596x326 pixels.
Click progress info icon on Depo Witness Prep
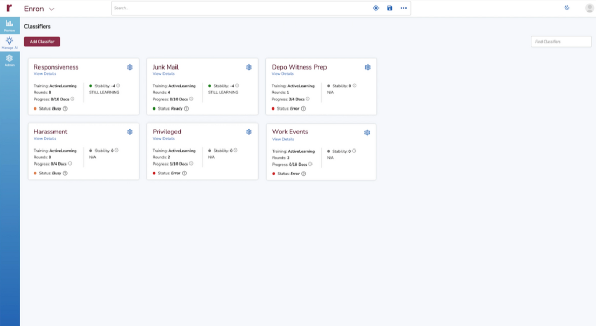point(308,99)
